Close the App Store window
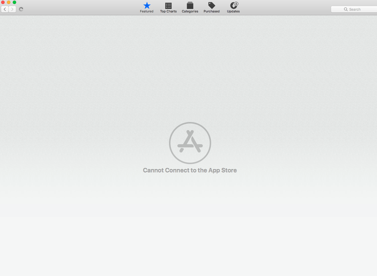 coord(3,2)
